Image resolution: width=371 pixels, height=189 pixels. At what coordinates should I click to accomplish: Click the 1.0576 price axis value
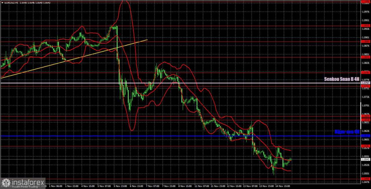[365, 148]
